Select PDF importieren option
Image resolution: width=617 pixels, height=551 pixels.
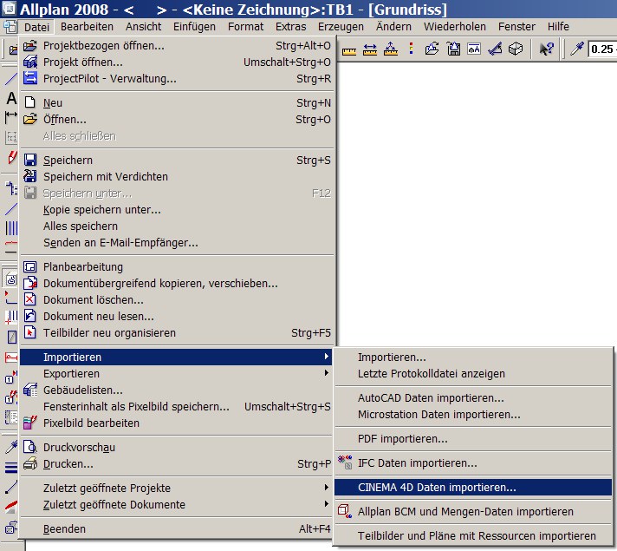click(402, 439)
